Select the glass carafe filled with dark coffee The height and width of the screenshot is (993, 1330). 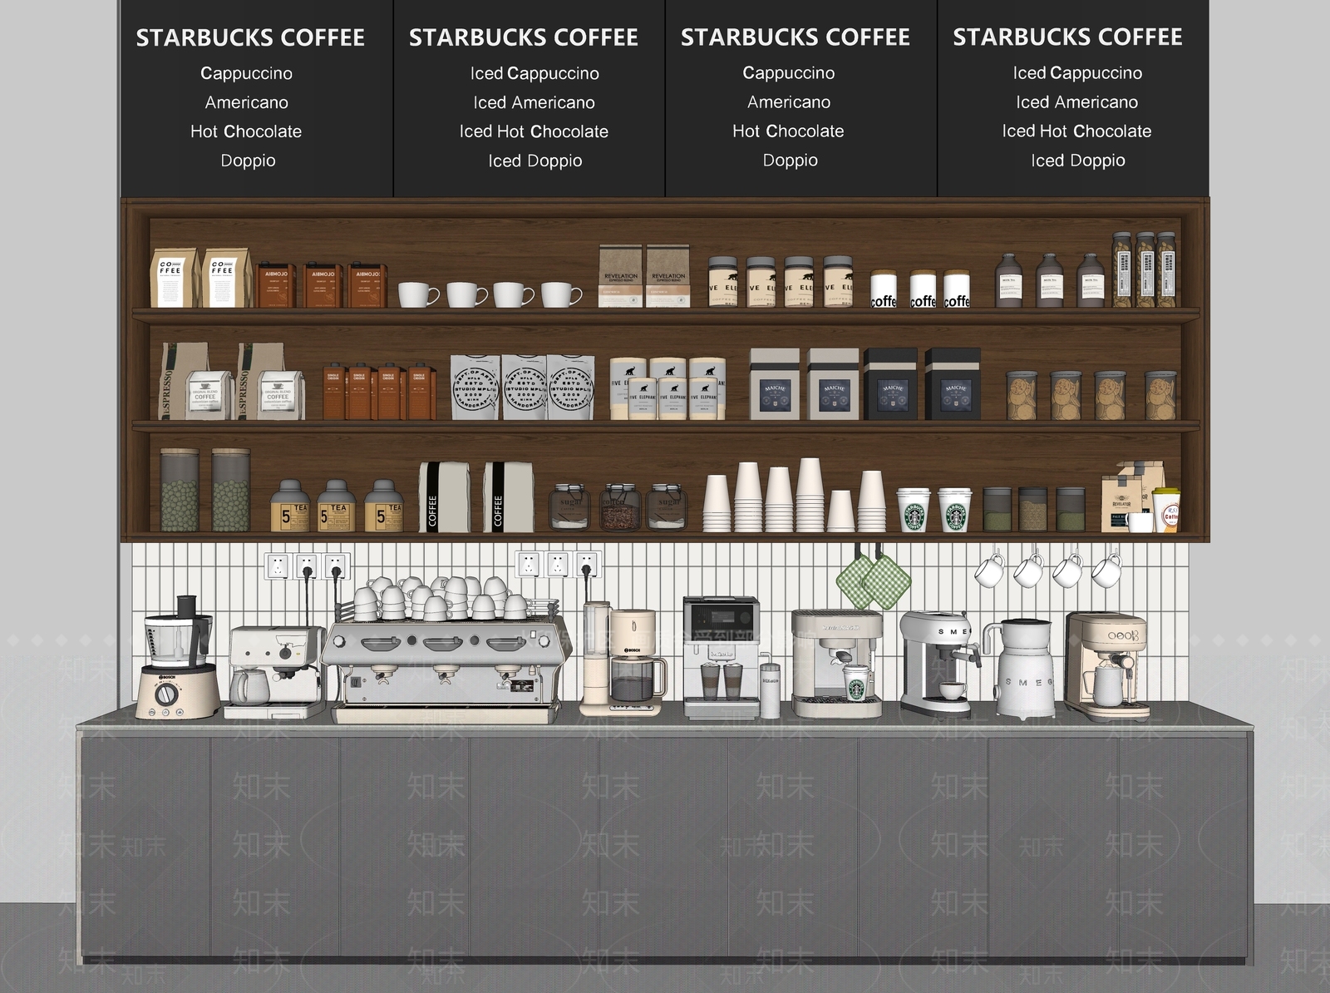(638, 679)
